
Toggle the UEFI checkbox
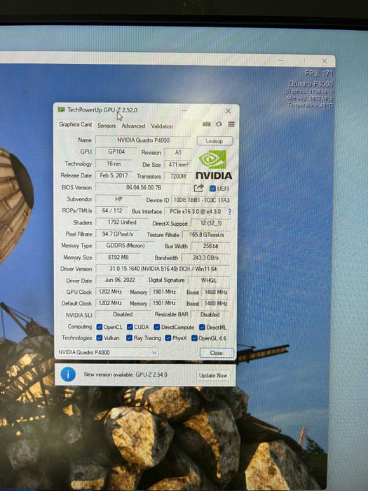coord(212,188)
